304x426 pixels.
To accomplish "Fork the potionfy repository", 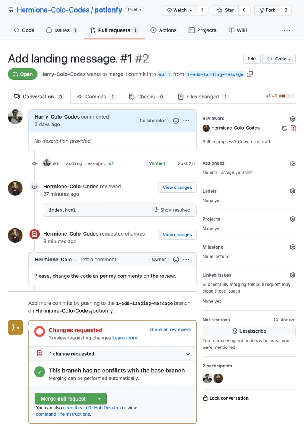I will click(267, 10).
